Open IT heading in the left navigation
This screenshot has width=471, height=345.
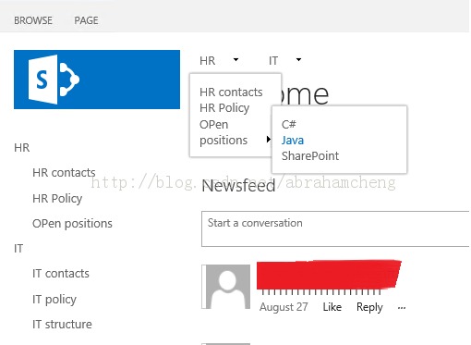[18, 249]
